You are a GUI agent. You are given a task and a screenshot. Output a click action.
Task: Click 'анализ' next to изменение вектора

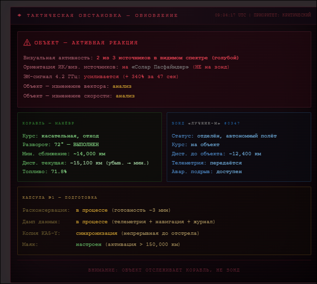(x=122, y=86)
